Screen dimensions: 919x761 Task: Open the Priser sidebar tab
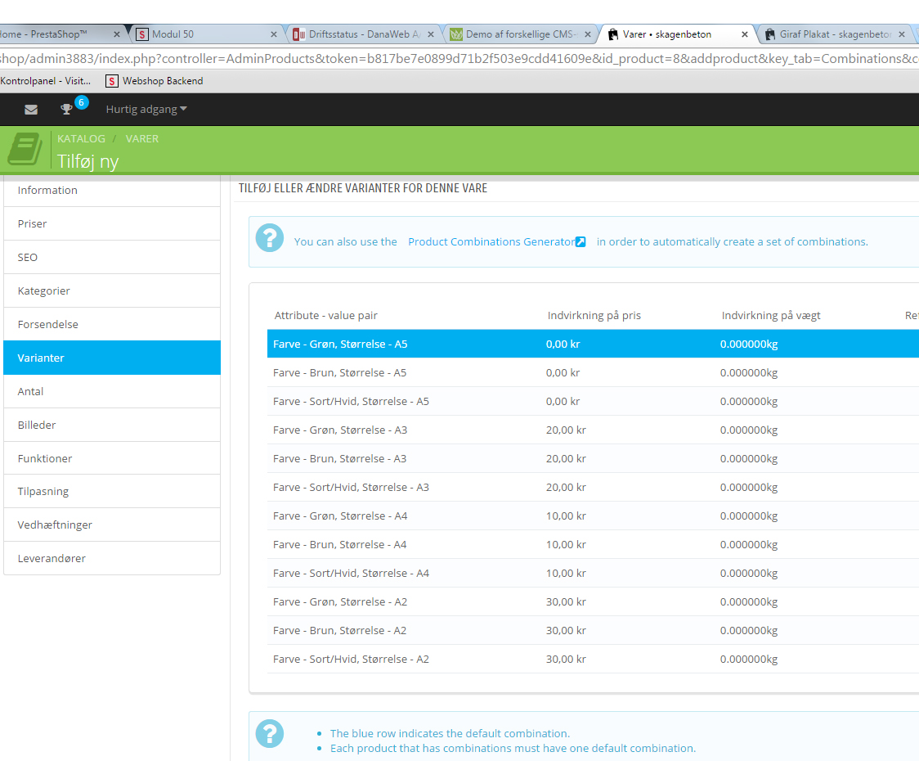coord(33,223)
